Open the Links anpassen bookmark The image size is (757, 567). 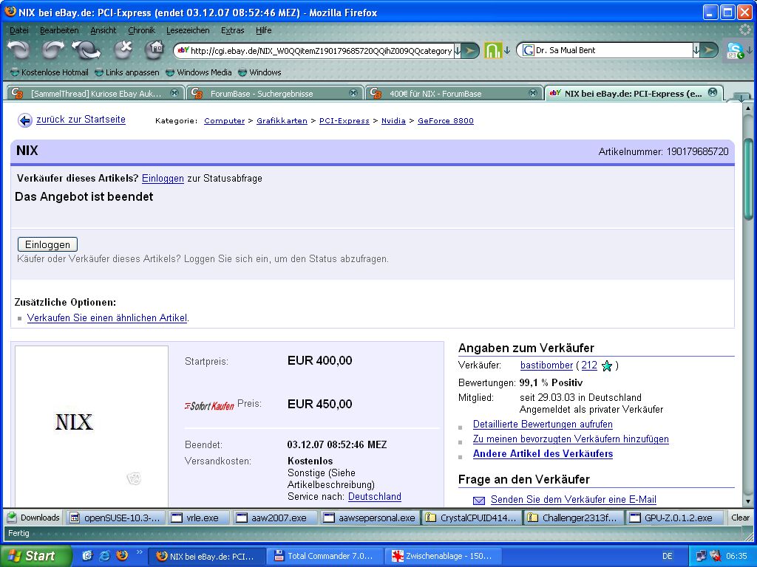(x=127, y=72)
